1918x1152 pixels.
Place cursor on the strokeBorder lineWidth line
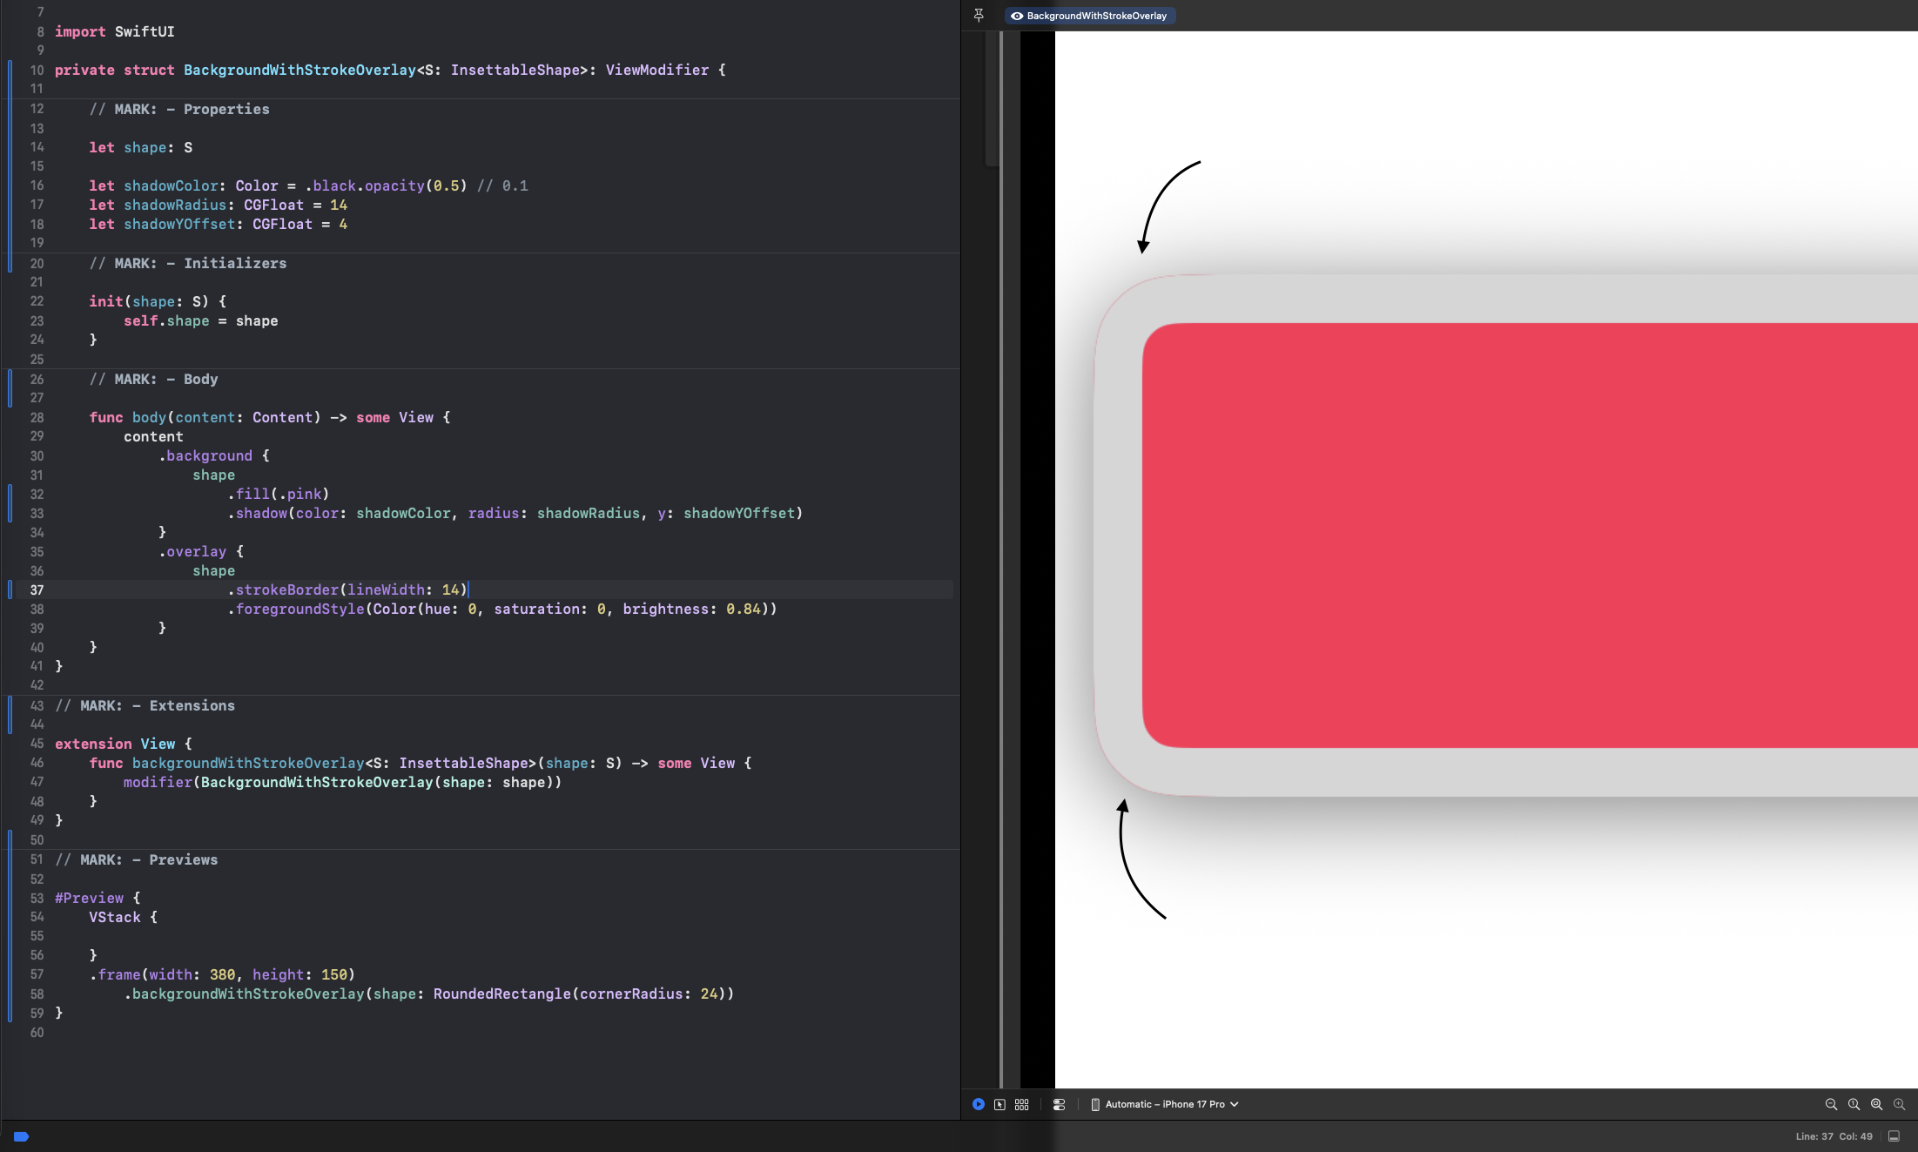[348, 589]
